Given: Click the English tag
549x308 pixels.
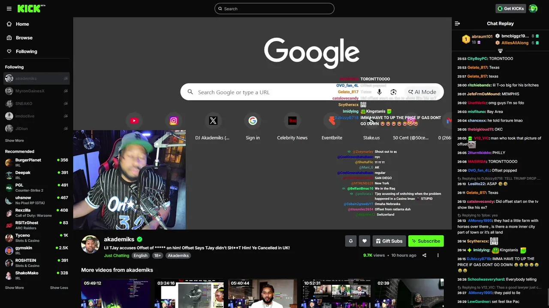Looking at the screenshot, I should (140, 255).
